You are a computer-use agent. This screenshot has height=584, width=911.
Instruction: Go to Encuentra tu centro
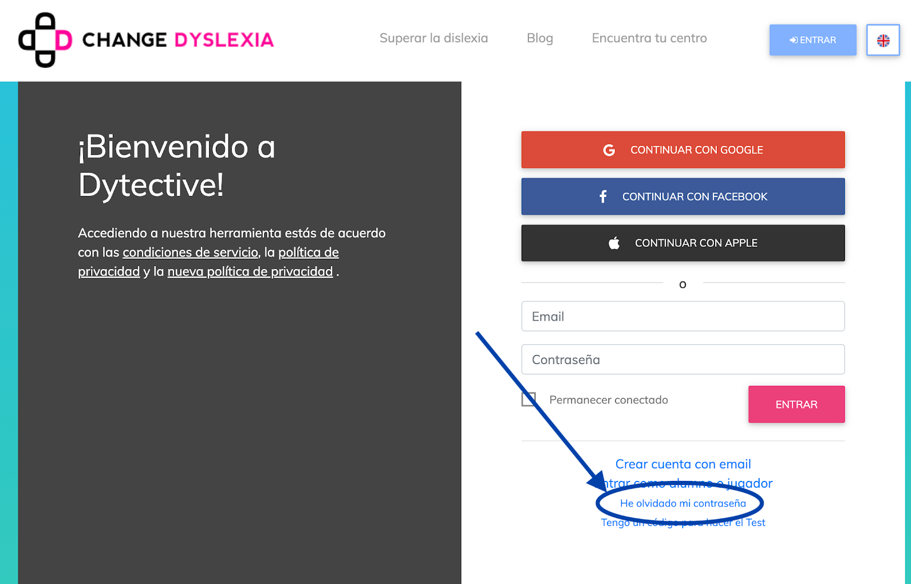(x=649, y=38)
